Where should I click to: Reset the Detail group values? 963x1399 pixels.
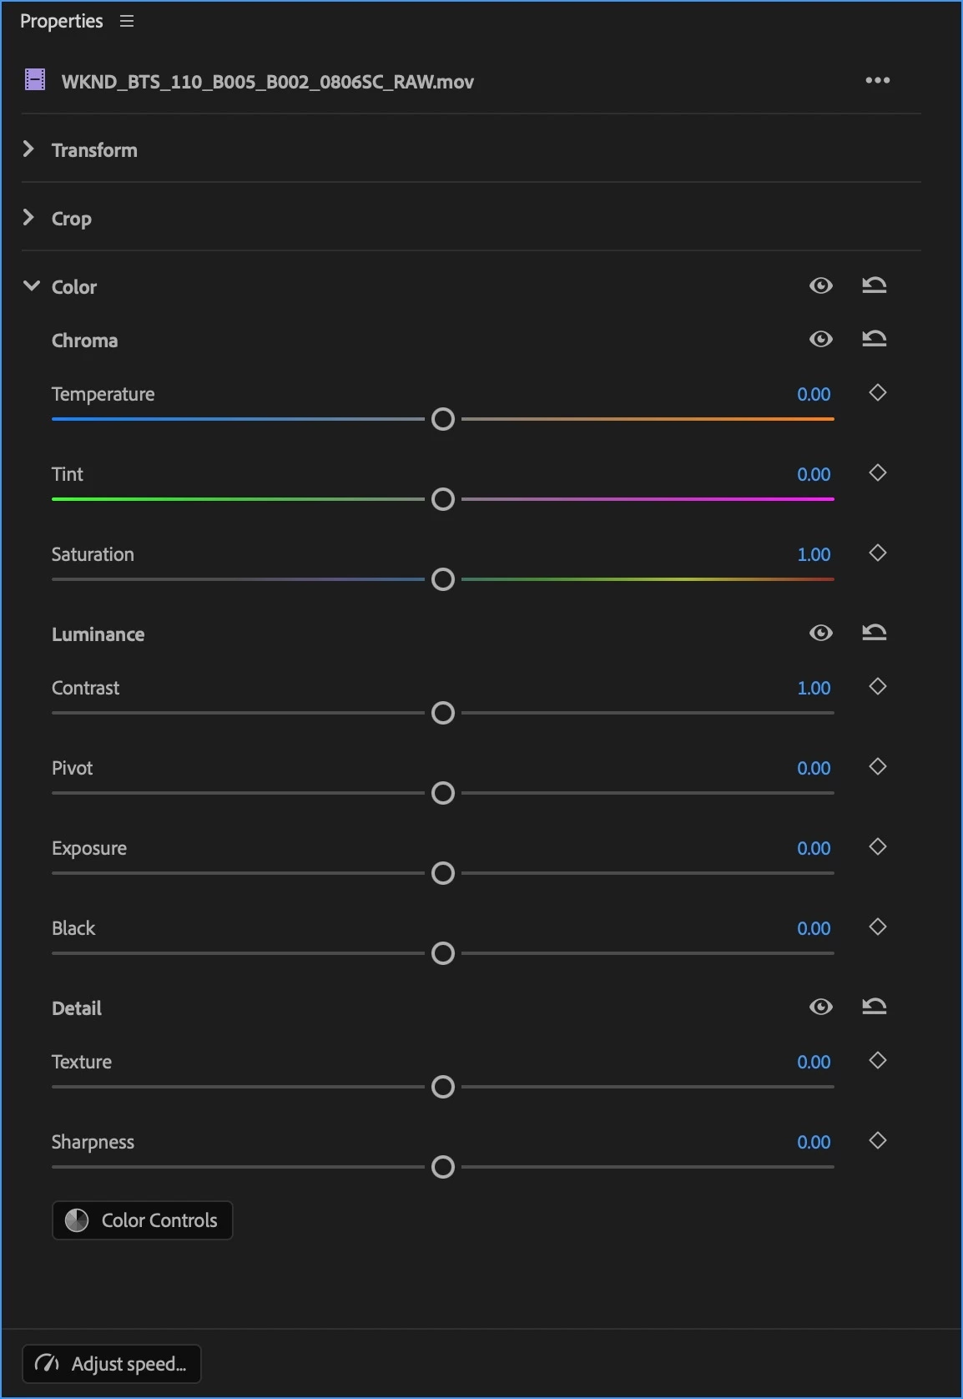874,1008
